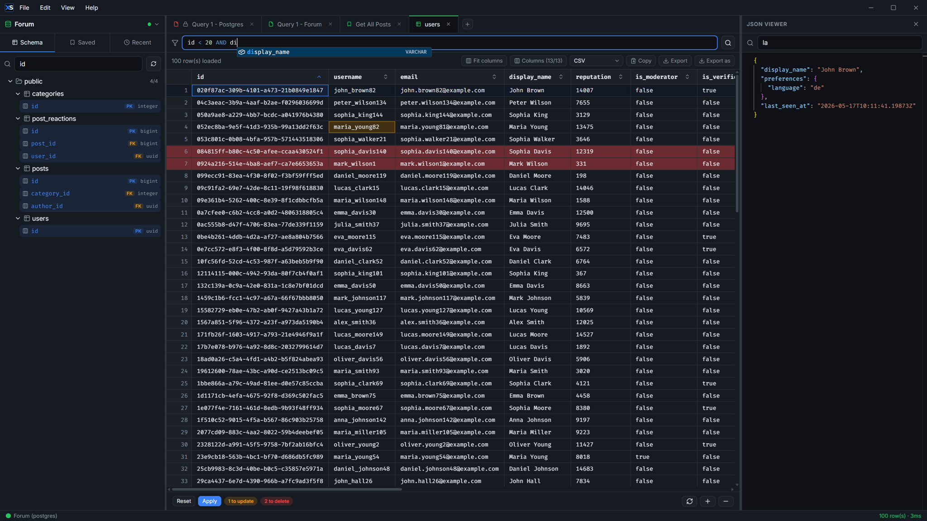Add a new row with plus button
This screenshot has width=927, height=521.
pos(707,501)
